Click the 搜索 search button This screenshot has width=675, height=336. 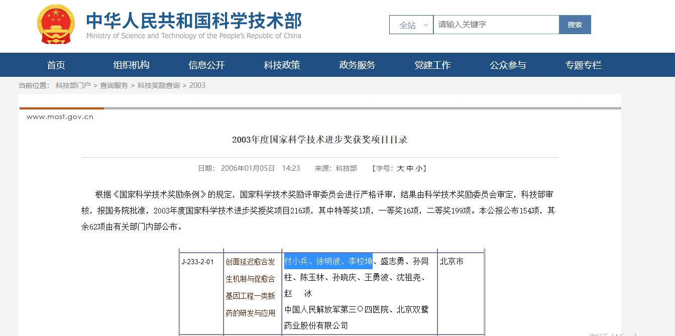[575, 24]
